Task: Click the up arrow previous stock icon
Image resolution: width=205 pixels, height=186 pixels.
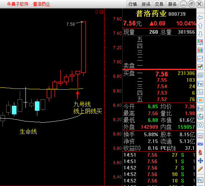Action: point(200,26)
